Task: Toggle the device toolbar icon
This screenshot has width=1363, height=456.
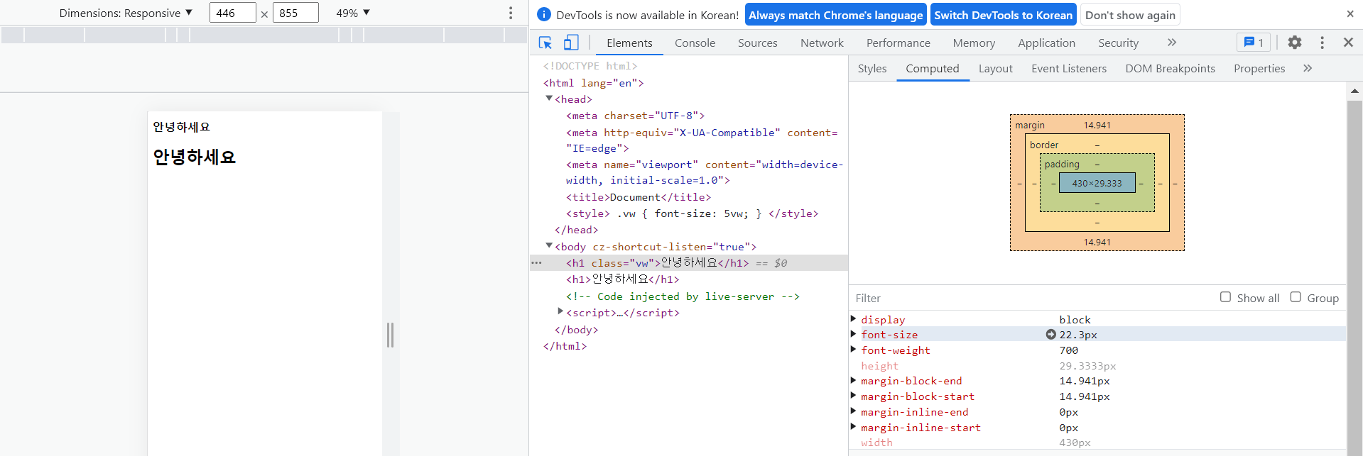Action: 571,43
